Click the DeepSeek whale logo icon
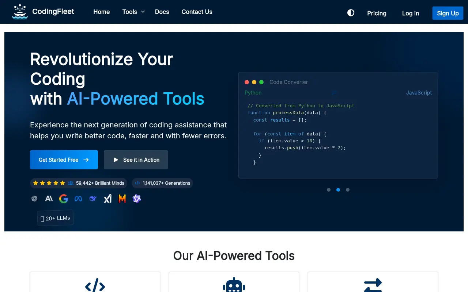 pyautogui.click(x=93, y=199)
